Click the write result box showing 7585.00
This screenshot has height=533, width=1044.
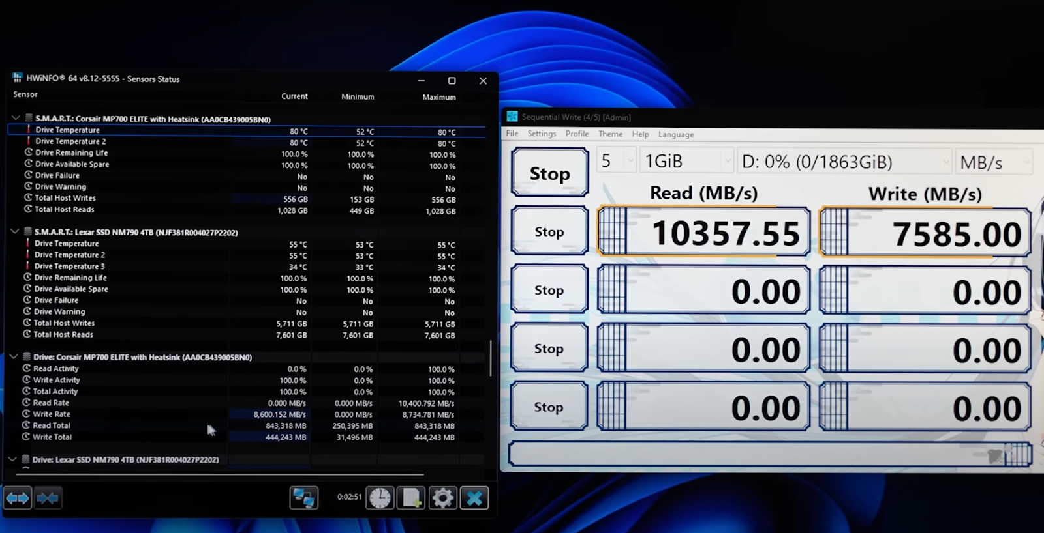925,232
